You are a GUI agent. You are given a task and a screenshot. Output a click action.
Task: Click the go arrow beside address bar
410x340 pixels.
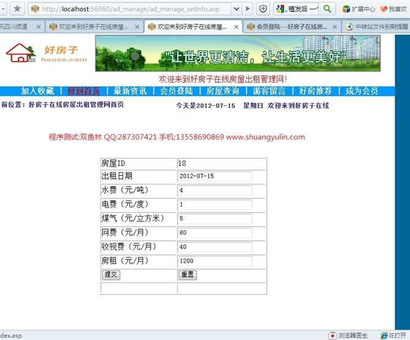click(x=247, y=9)
